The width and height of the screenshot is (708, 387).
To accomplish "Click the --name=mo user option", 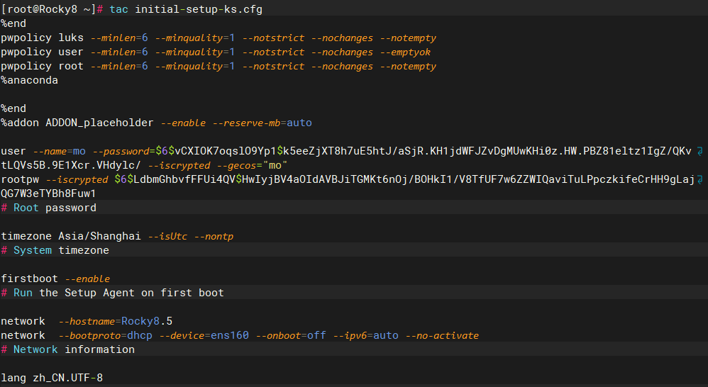I will point(60,151).
